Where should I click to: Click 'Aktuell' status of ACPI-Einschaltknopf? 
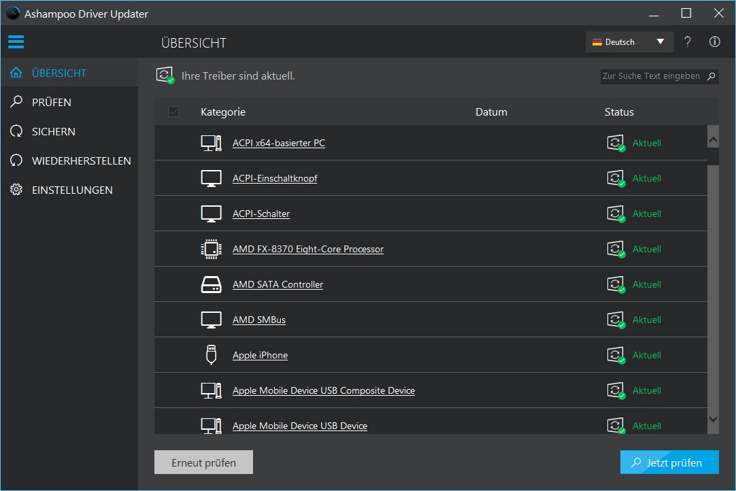tap(646, 178)
